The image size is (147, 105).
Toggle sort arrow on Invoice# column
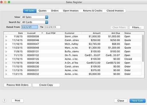[x=42, y=33]
